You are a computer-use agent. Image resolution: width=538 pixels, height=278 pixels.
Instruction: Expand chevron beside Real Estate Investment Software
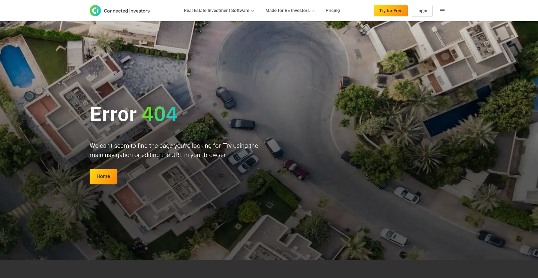(253, 11)
